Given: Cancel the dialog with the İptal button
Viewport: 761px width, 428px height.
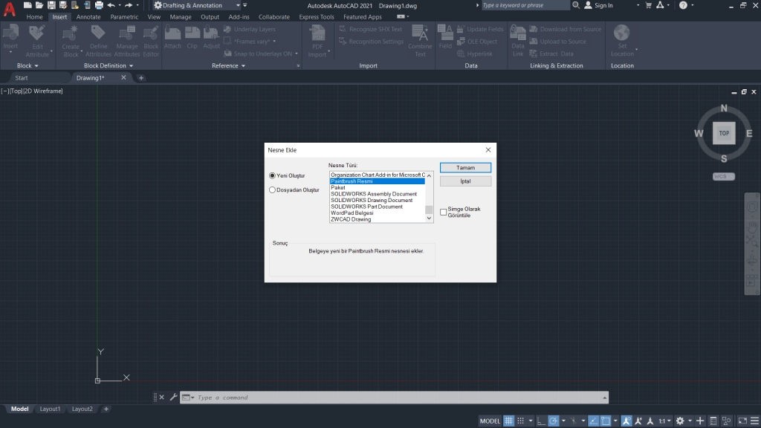Looking at the screenshot, I should [x=465, y=181].
